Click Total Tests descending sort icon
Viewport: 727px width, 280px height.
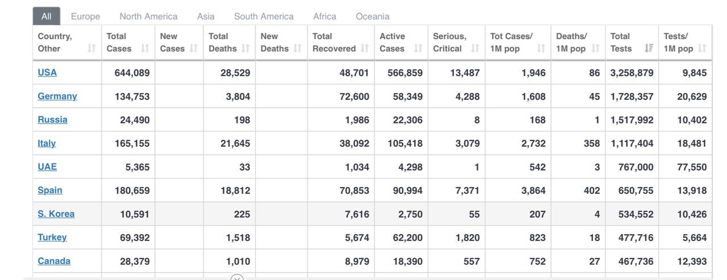649,49
